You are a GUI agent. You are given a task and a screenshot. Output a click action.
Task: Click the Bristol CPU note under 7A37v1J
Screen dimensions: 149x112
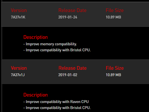tap(57, 108)
